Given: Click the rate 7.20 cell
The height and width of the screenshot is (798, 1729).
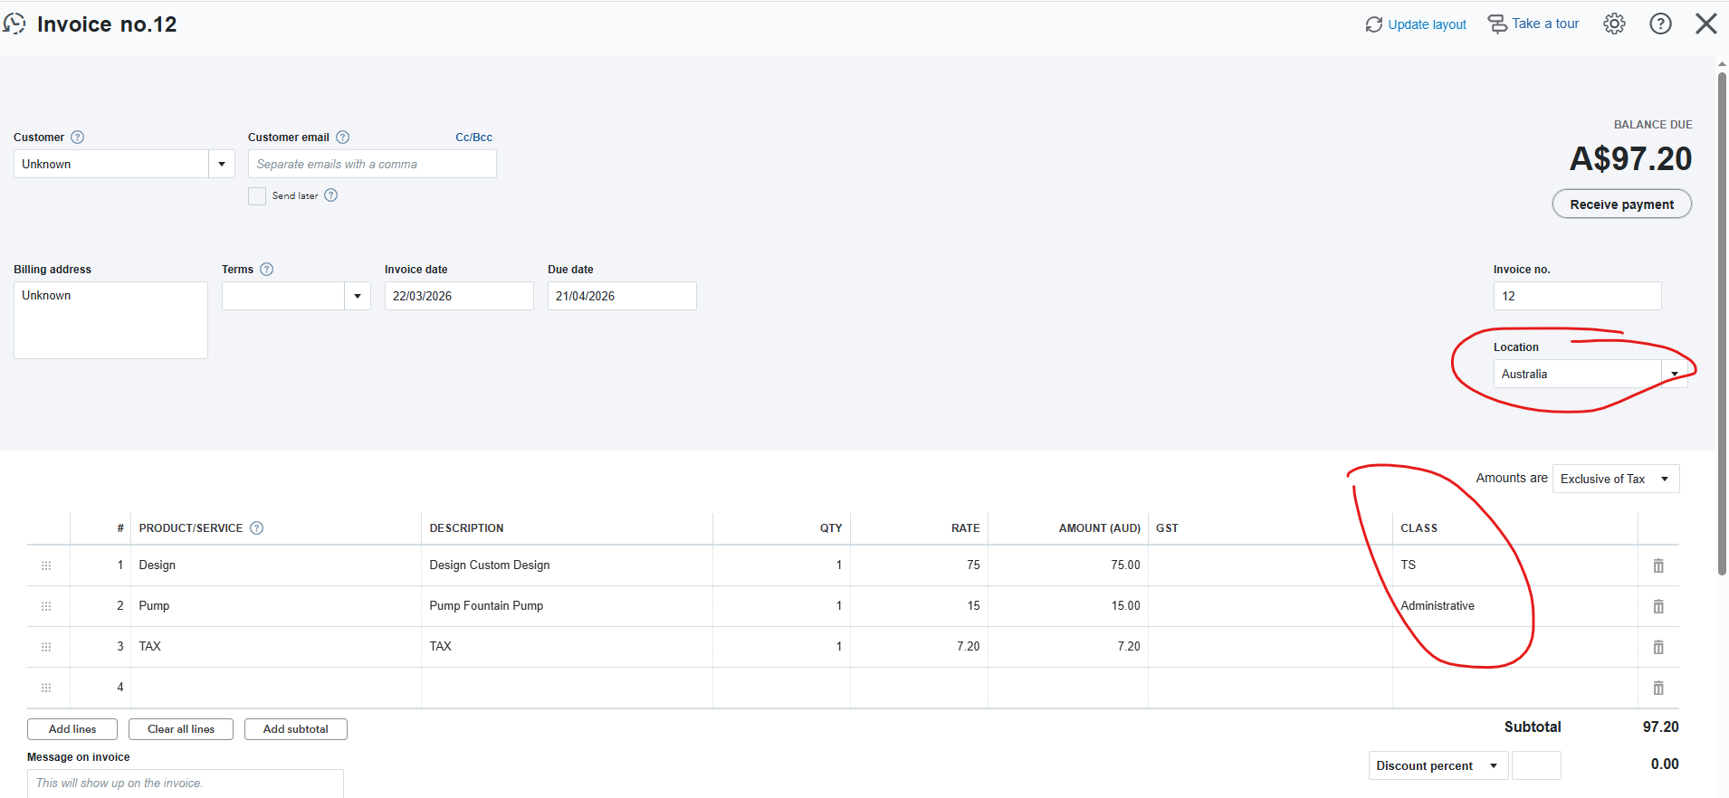Looking at the screenshot, I should [919, 647].
